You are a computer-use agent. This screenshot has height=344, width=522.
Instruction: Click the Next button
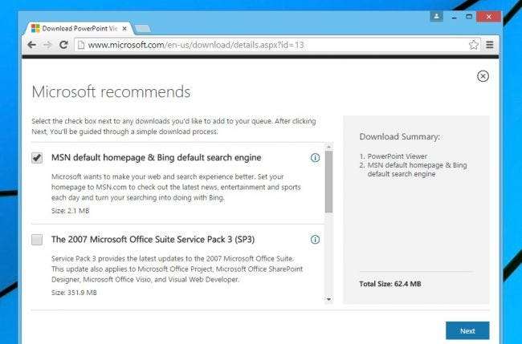click(x=467, y=330)
